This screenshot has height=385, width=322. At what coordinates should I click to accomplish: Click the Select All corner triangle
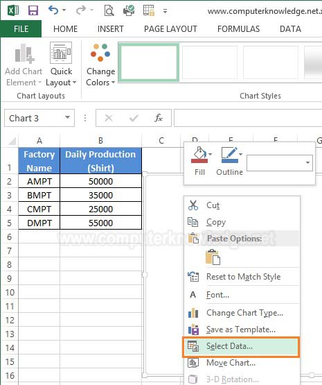point(12,142)
